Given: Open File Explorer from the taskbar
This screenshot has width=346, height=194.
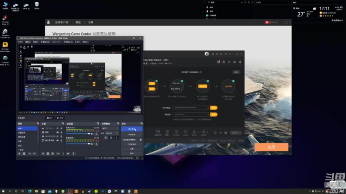Looking at the screenshot, I should pos(36,191).
